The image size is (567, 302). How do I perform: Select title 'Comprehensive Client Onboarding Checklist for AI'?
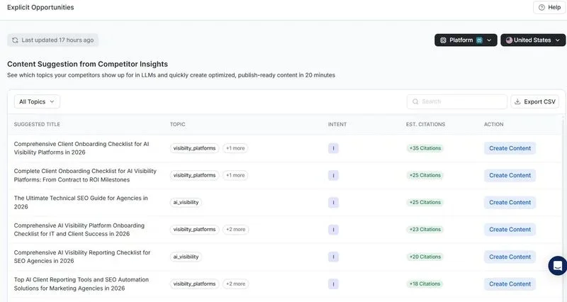[x=82, y=148]
